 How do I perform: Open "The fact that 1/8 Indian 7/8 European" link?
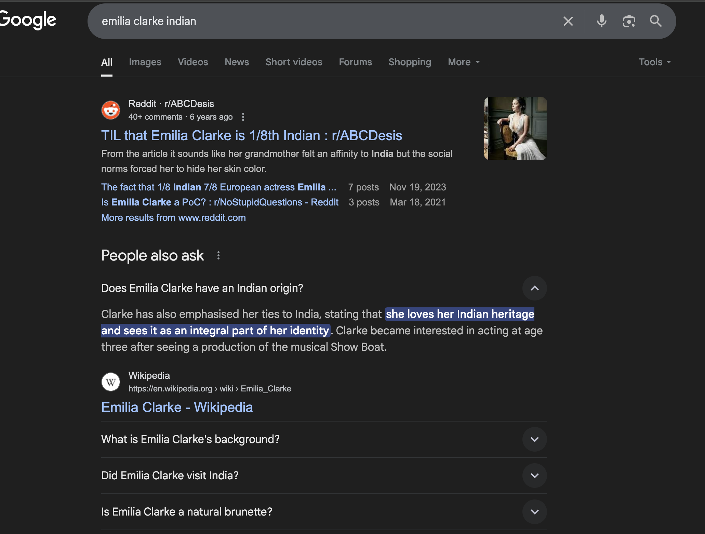[219, 187]
